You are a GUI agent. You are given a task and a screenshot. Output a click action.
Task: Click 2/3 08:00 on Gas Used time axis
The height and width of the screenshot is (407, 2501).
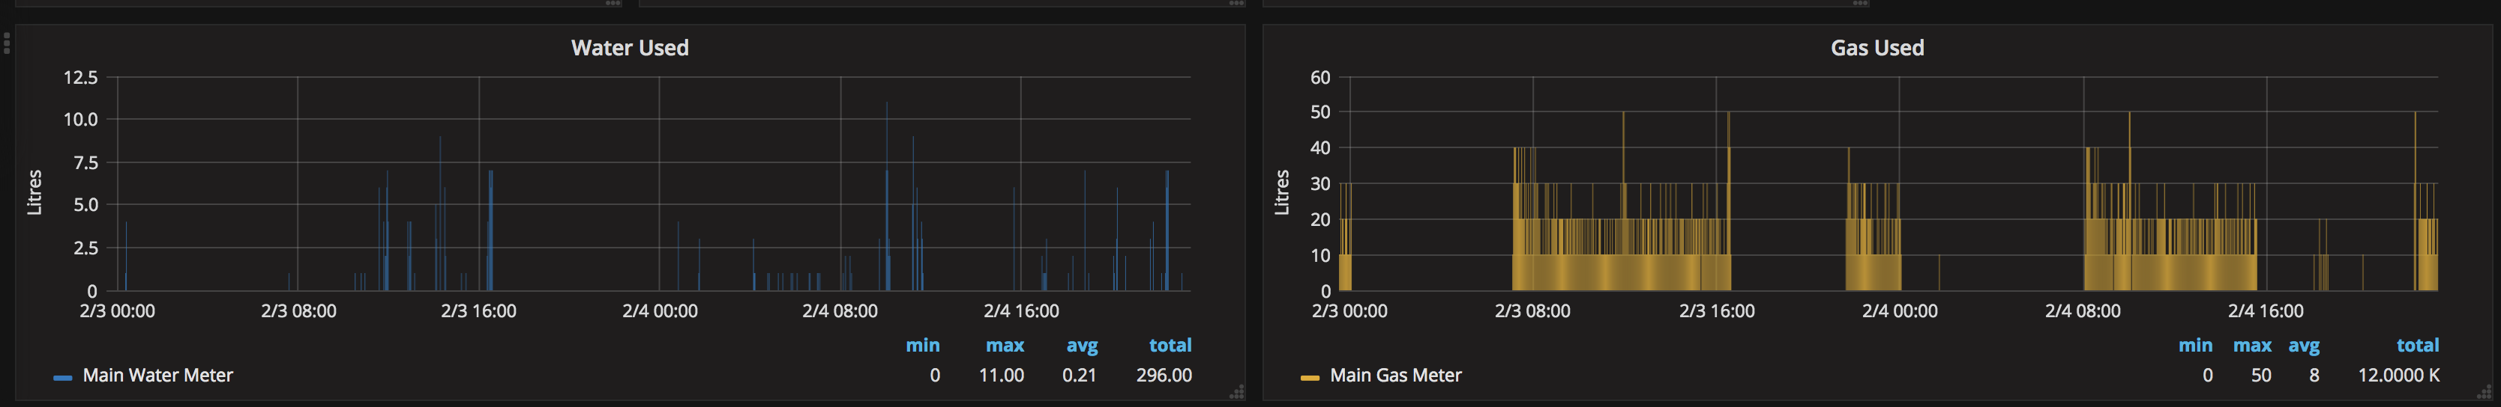coord(1532,311)
